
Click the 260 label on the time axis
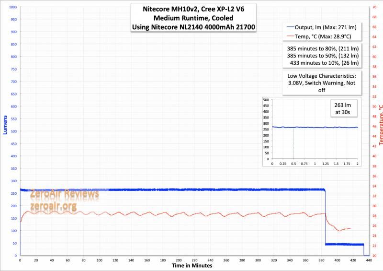point(226,260)
